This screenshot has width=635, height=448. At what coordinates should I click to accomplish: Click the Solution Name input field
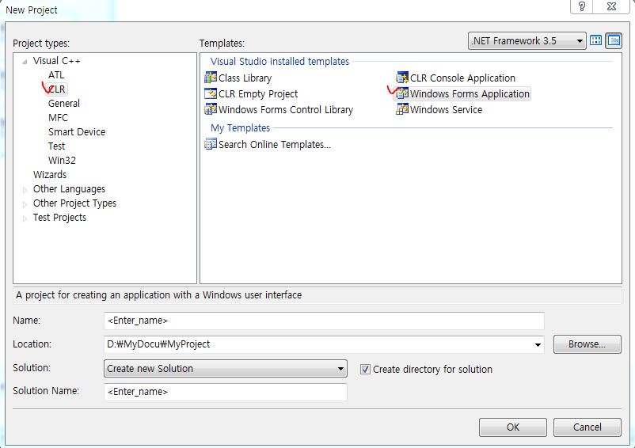[x=226, y=392]
